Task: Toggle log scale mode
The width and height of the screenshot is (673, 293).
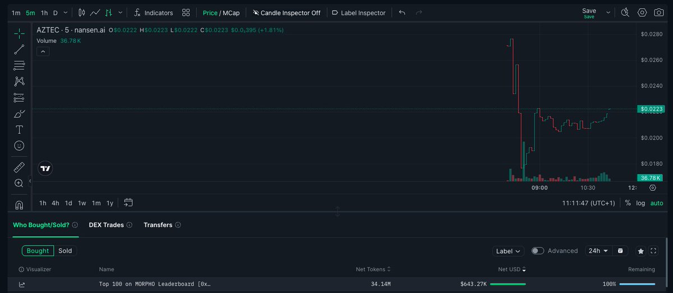Action: [x=640, y=203]
